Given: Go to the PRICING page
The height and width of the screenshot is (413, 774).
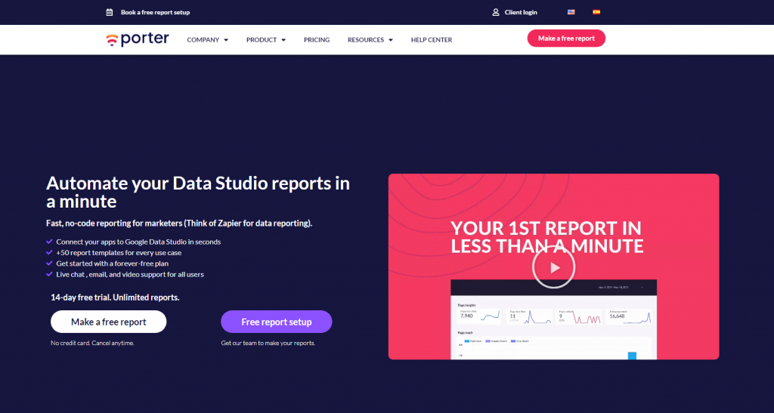Looking at the screenshot, I should click(x=317, y=40).
